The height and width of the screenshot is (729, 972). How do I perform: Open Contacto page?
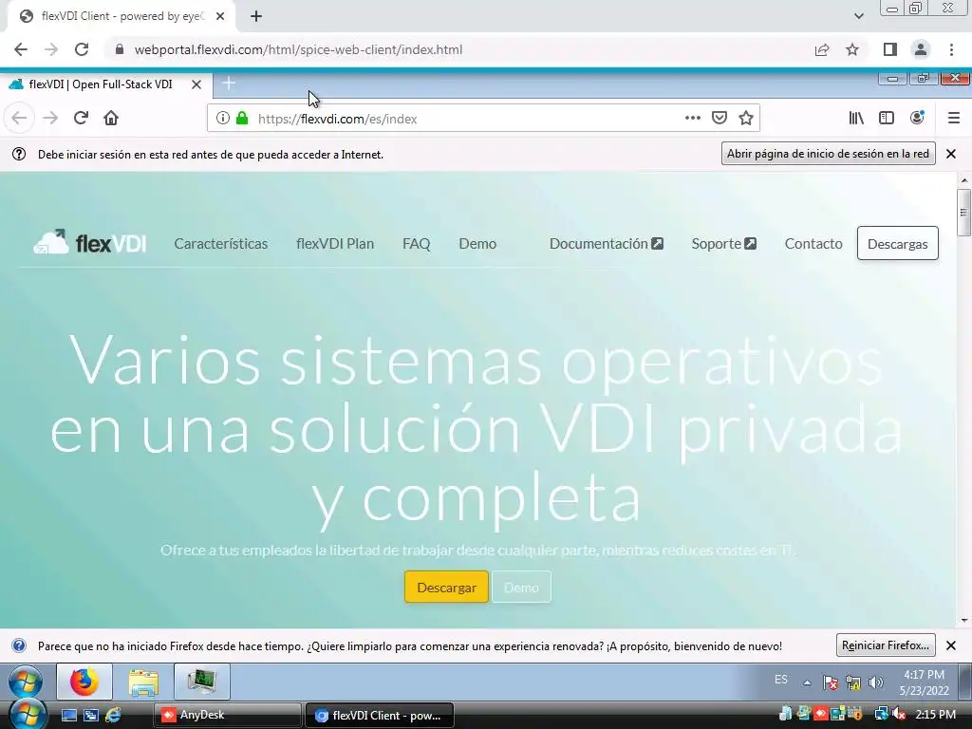[x=813, y=244]
